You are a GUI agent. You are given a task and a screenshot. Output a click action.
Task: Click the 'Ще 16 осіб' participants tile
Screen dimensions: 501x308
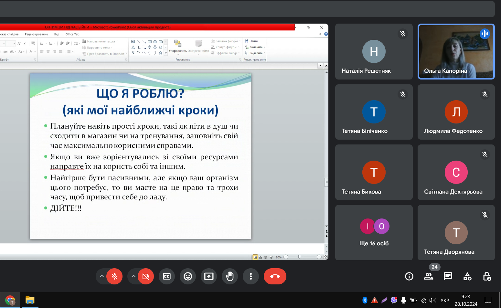[x=374, y=232]
